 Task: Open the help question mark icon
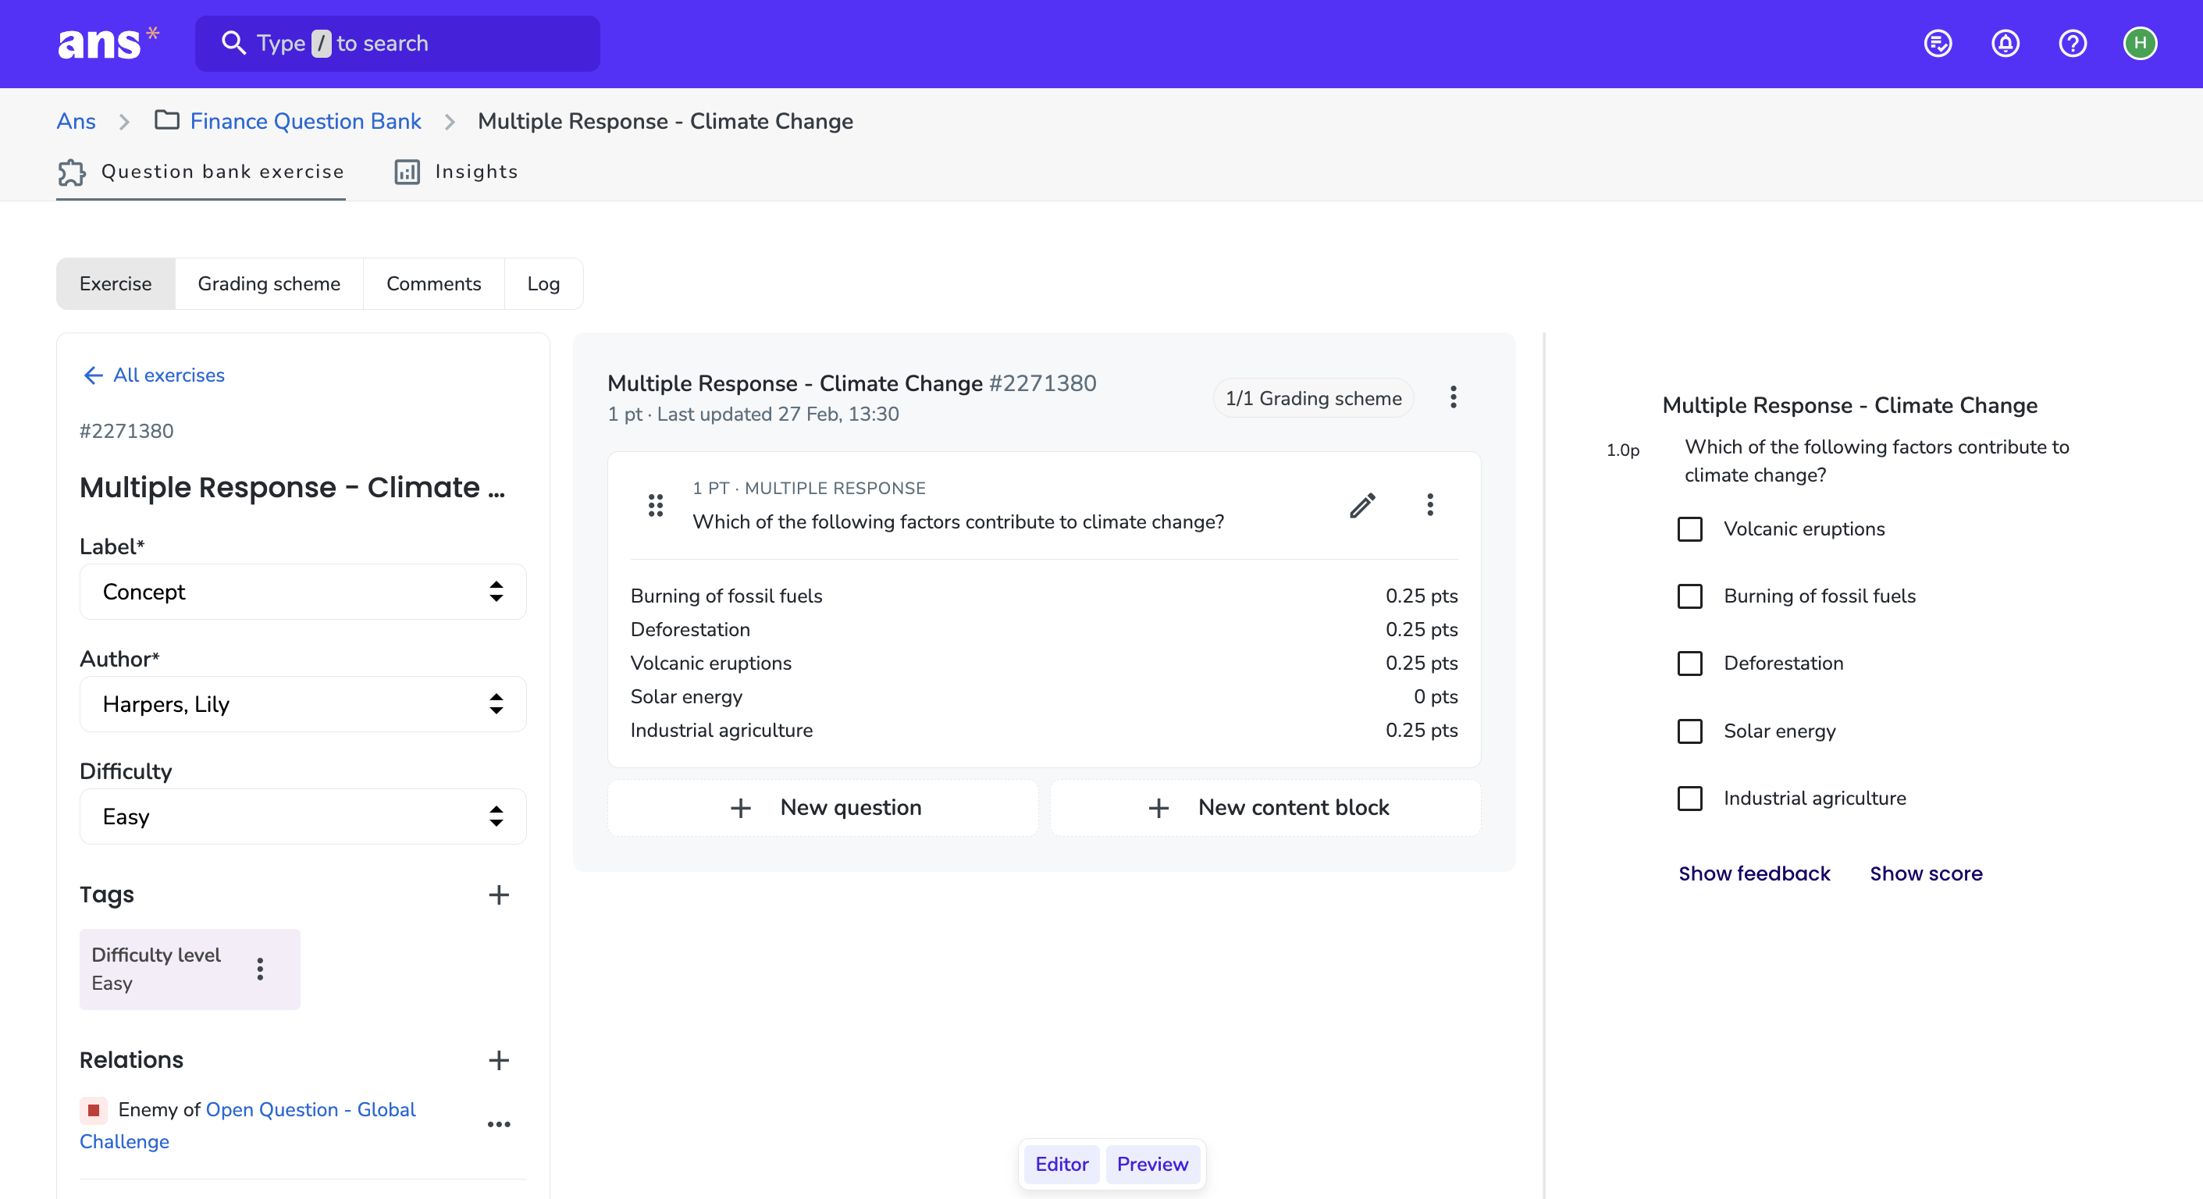[x=2073, y=43]
